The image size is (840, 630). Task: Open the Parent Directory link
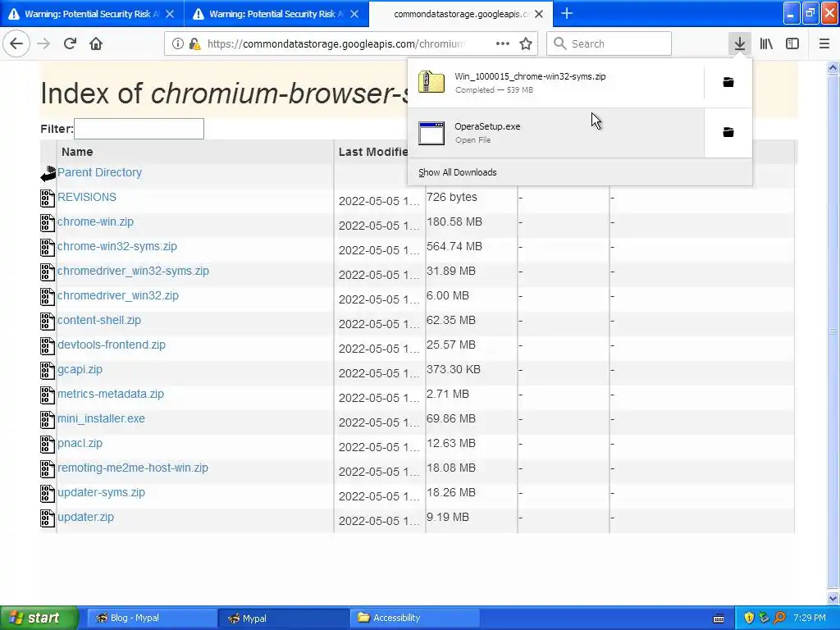(99, 172)
